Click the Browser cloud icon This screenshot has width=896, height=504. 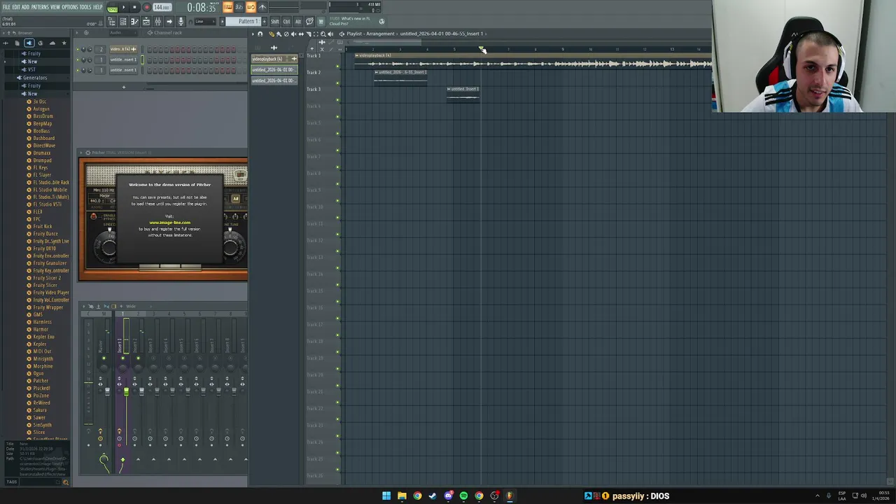click(52, 43)
